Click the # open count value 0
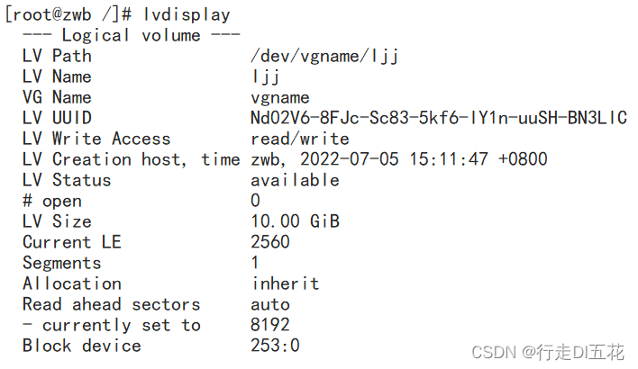The height and width of the screenshot is (369, 638). [256, 201]
